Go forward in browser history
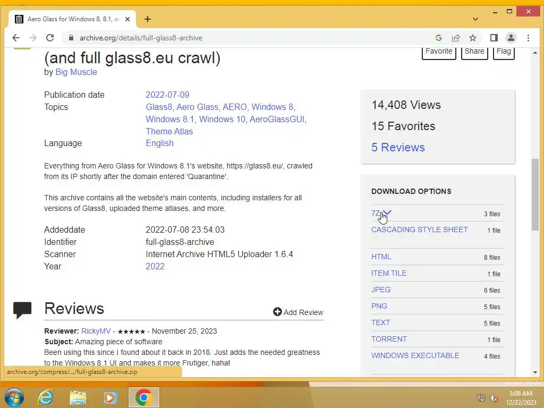Screen dimensions: 544x408 point(33,38)
